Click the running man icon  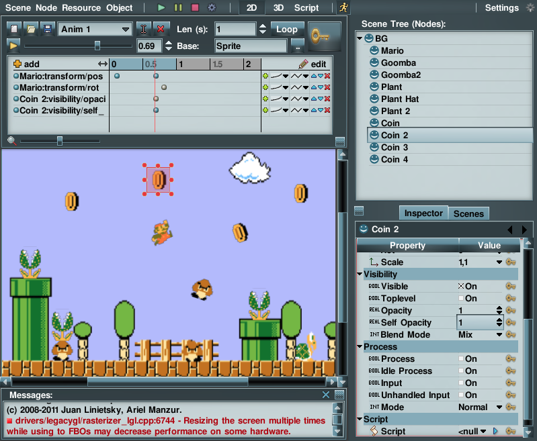(343, 7)
